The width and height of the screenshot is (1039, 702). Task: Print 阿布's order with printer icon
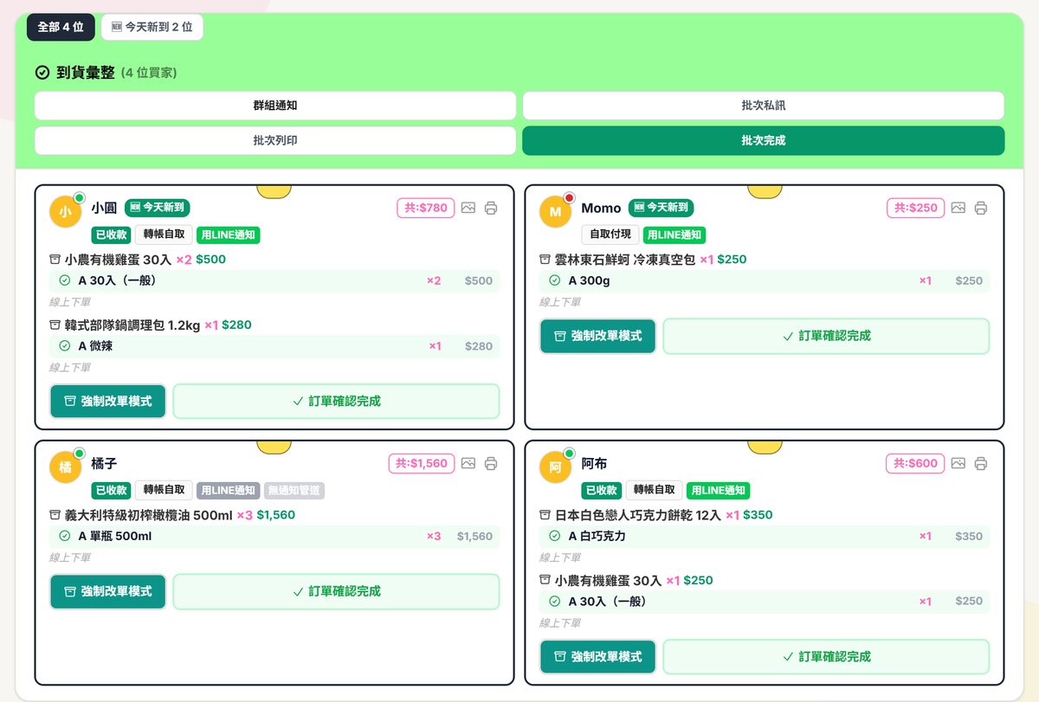(981, 463)
